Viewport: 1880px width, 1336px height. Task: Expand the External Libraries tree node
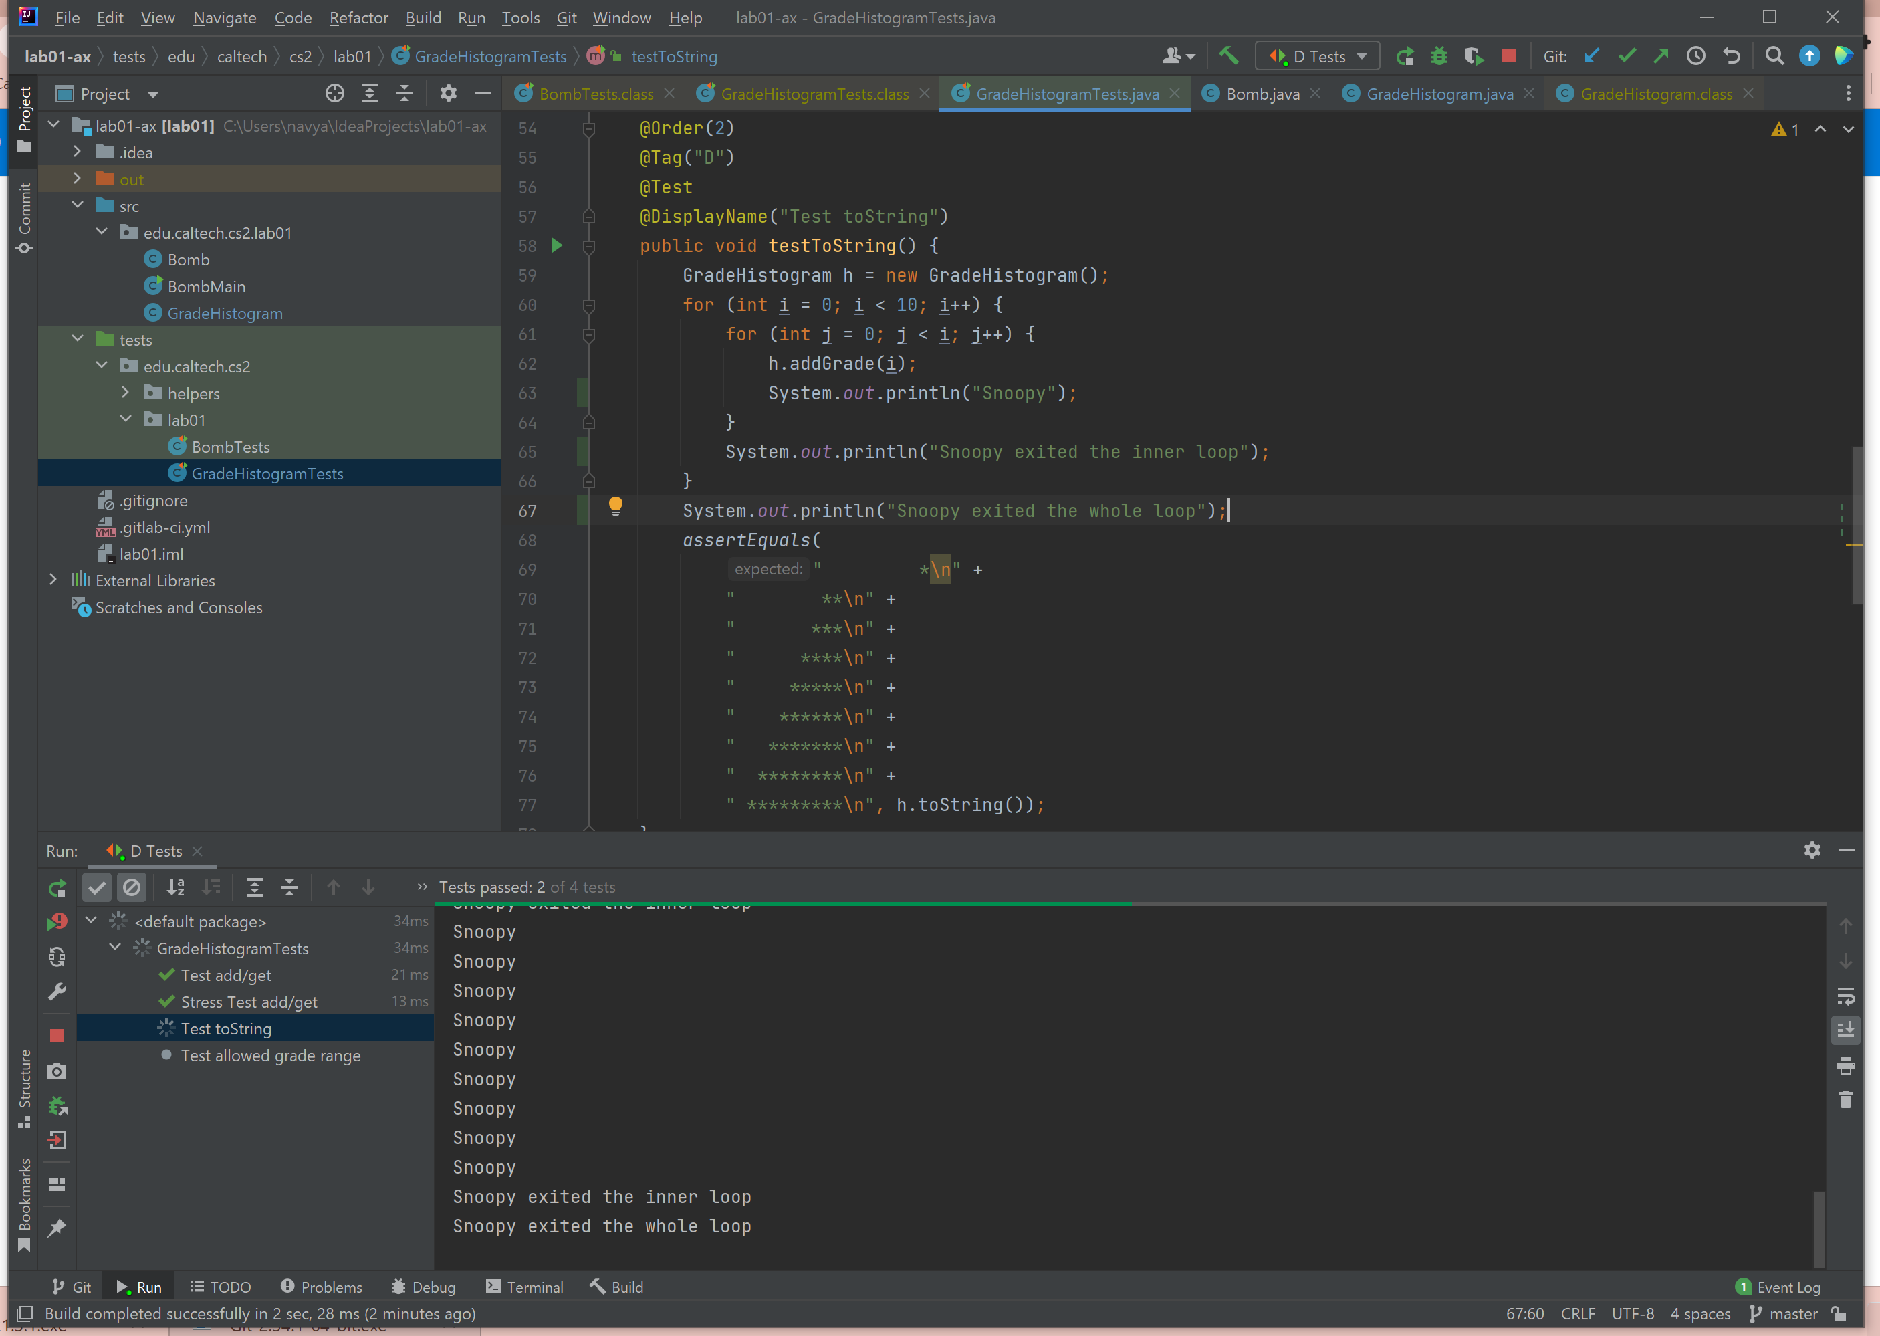(53, 580)
